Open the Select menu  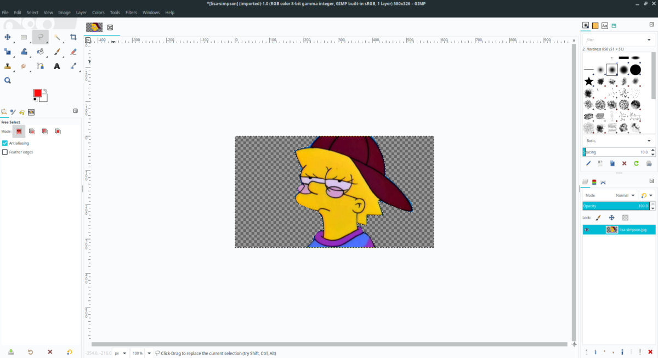point(32,12)
